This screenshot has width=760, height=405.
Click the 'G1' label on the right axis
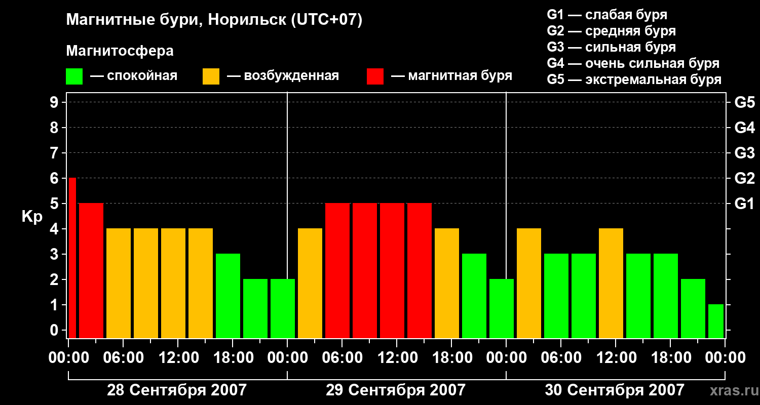(x=745, y=204)
